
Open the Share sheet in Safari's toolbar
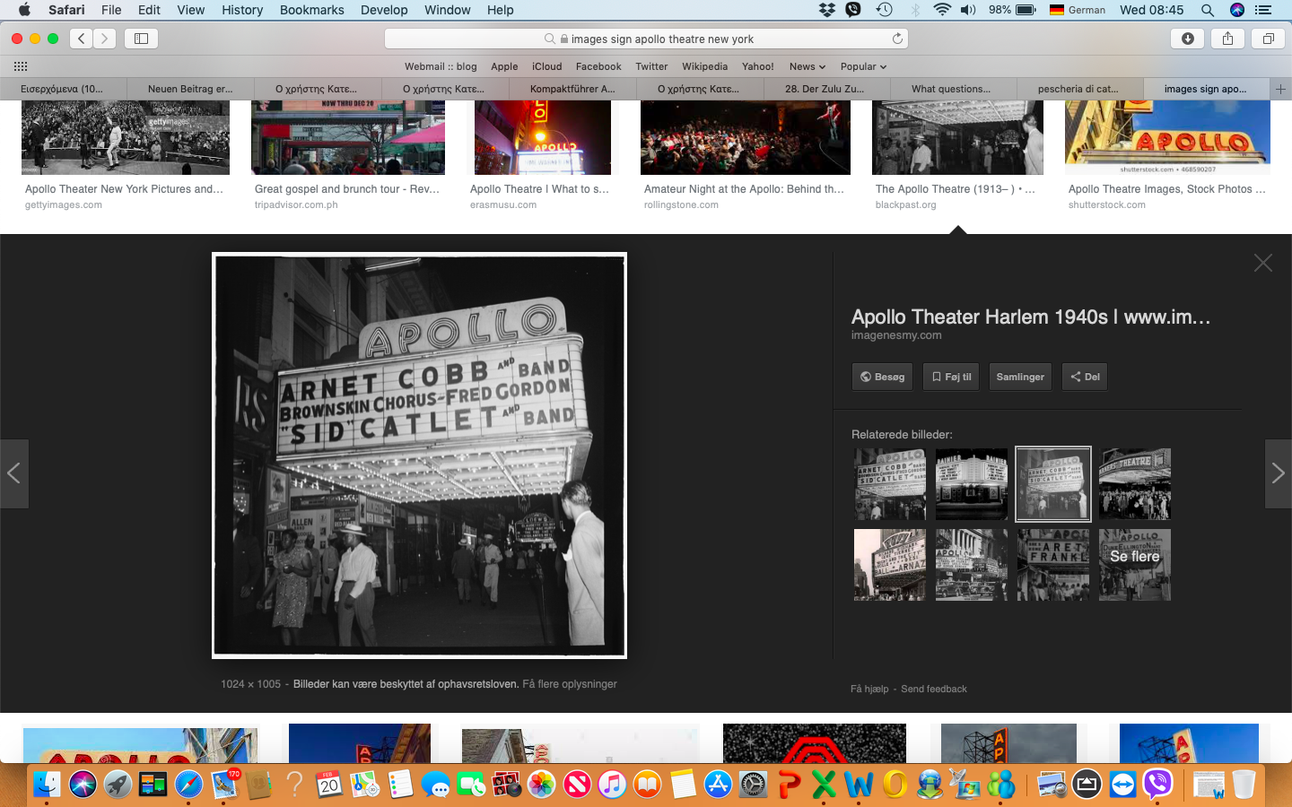[1227, 39]
